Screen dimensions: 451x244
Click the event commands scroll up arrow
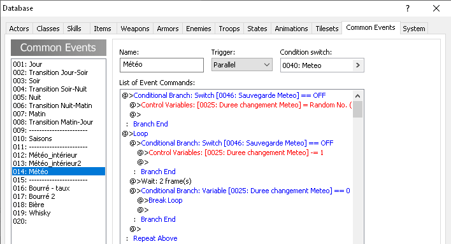(x=357, y=96)
